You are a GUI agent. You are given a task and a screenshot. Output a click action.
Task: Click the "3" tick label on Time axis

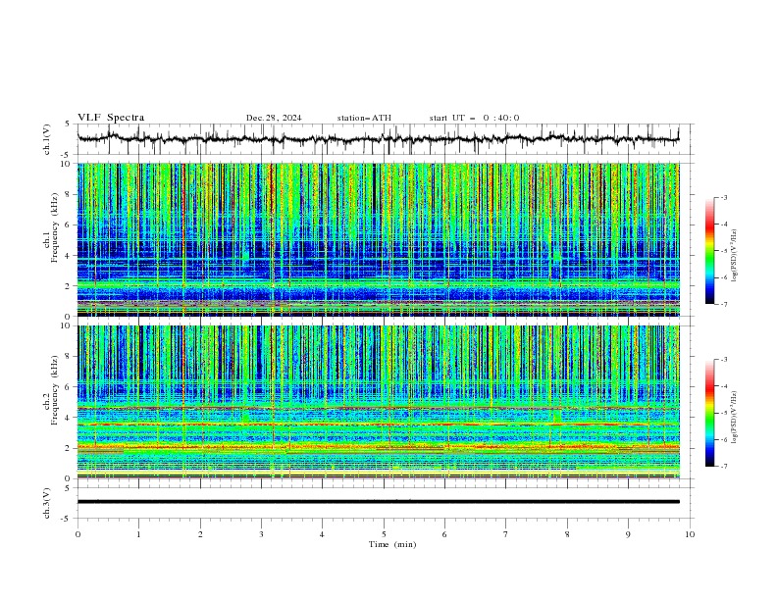point(261,534)
